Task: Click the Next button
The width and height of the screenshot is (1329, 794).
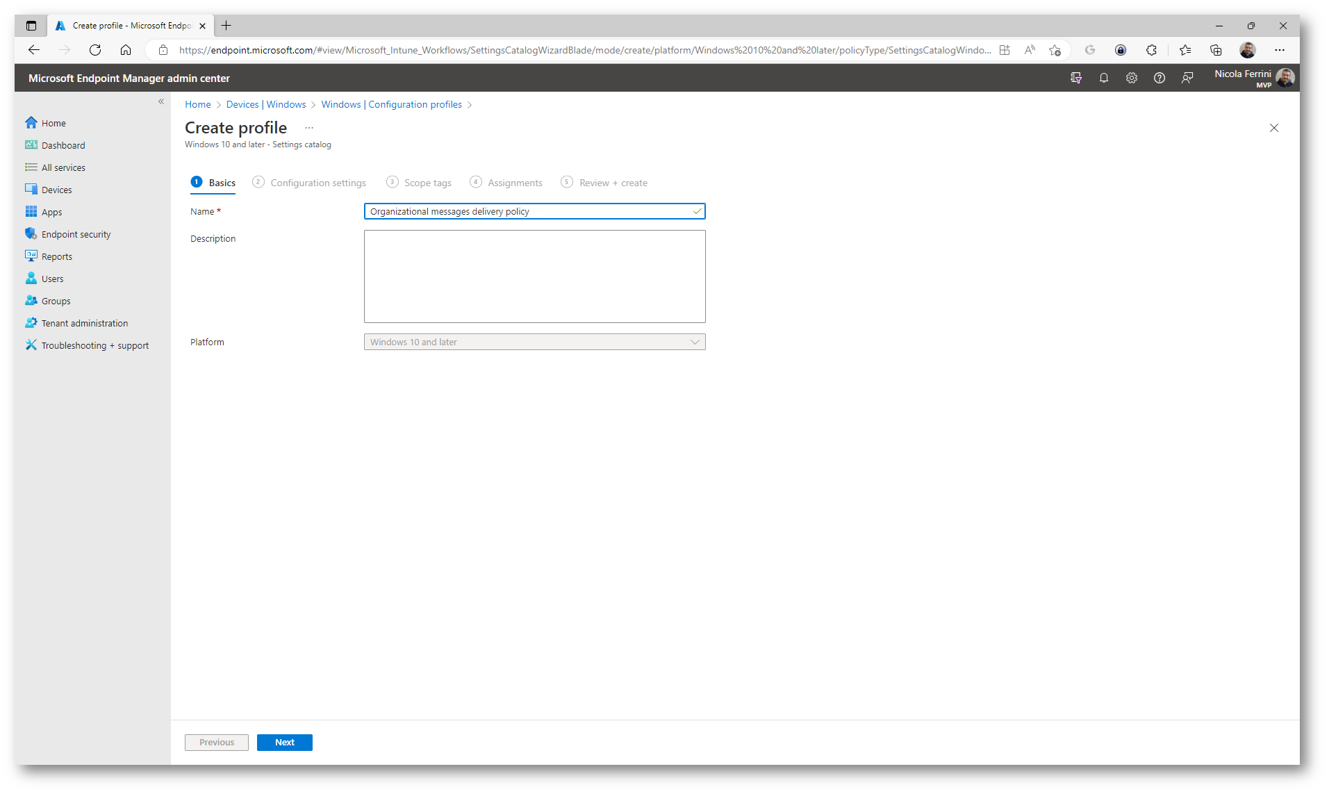Action: [285, 743]
